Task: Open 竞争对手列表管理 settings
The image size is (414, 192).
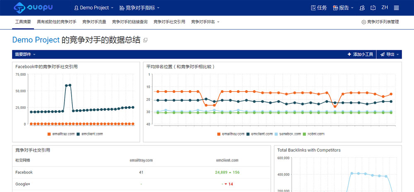Action: coord(380,22)
